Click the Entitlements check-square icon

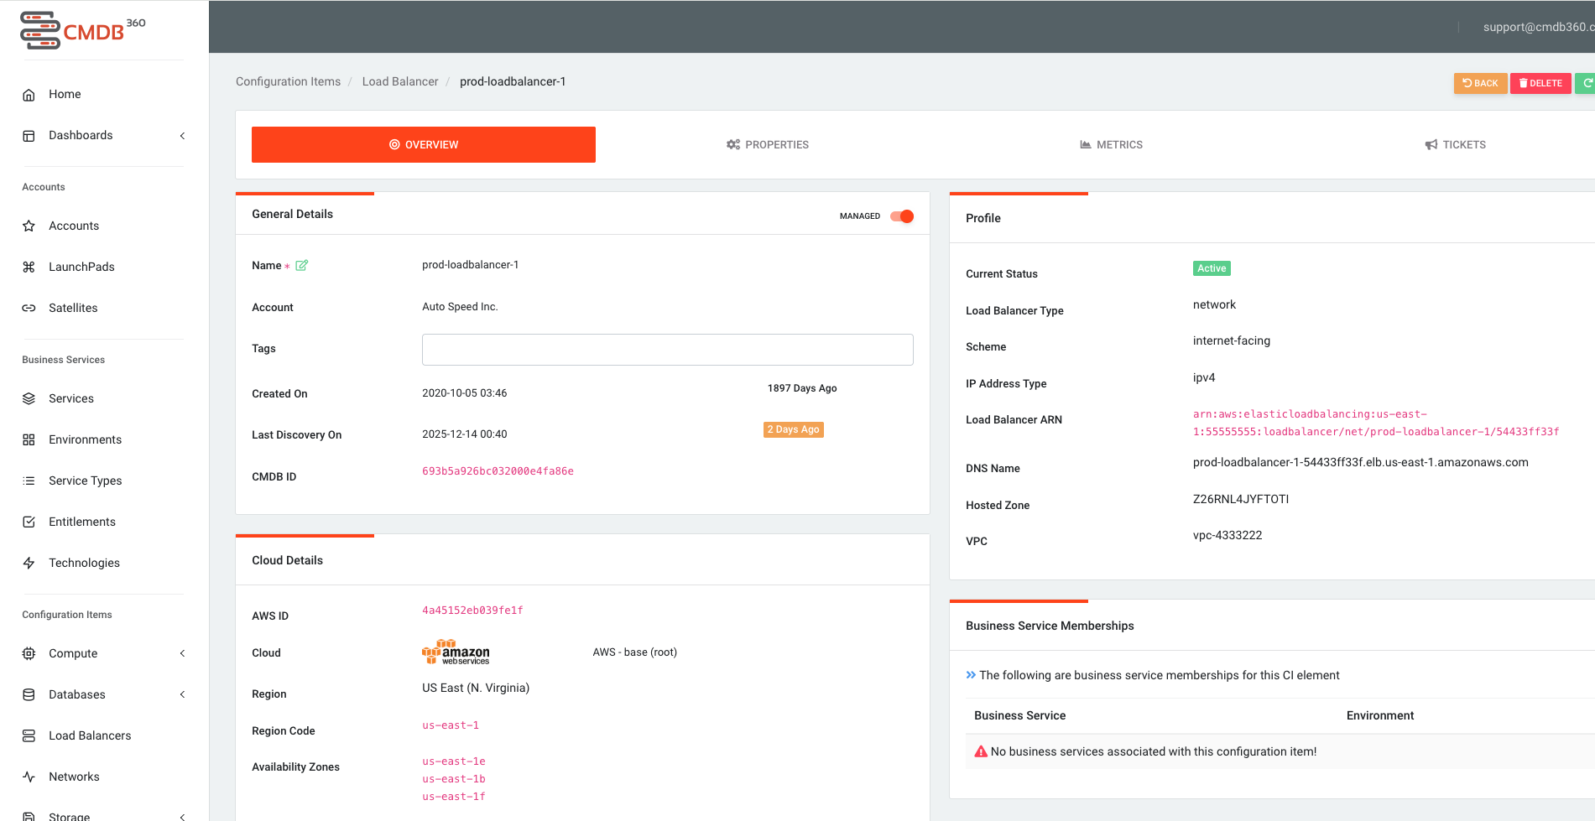29,522
